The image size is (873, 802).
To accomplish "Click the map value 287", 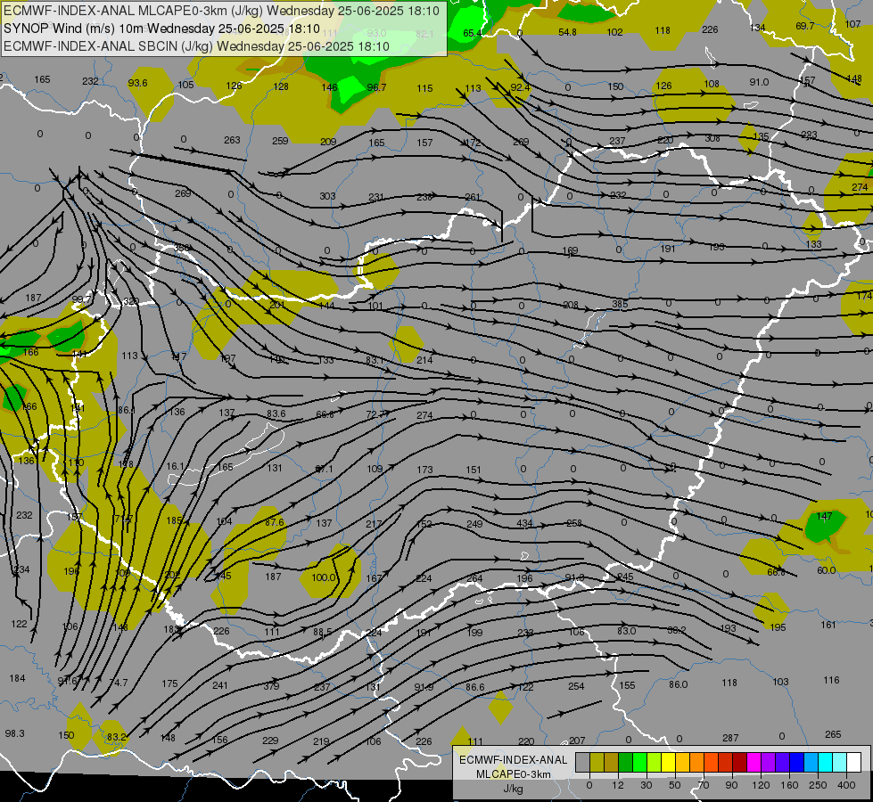I will [730, 738].
